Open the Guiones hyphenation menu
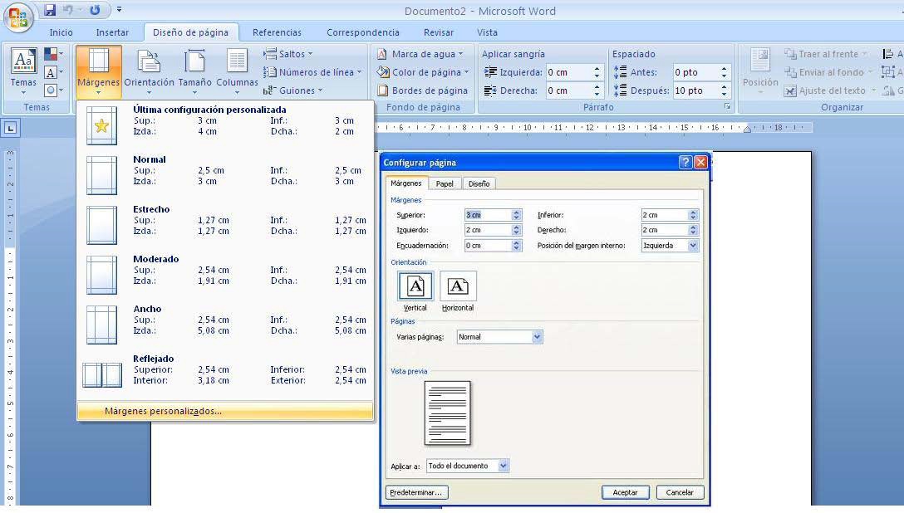Viewport: 904px width, 513px height. [292, 90]
